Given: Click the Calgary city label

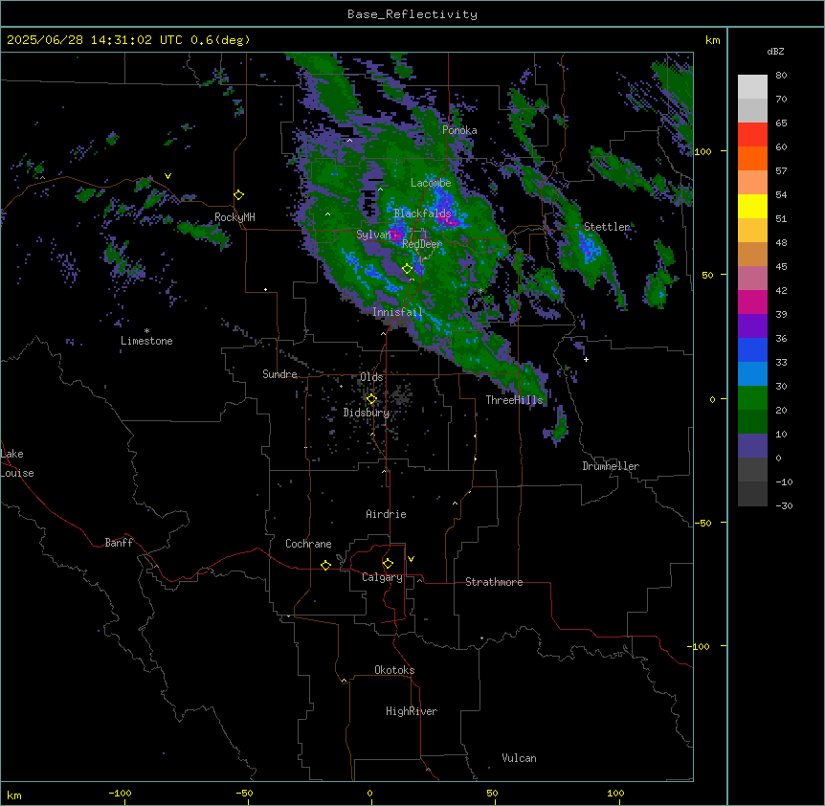Looking at the screenshot, I should 382,577.
